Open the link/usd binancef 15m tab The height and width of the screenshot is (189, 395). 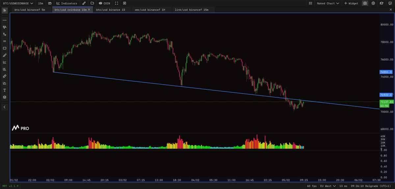coord(192,10)
